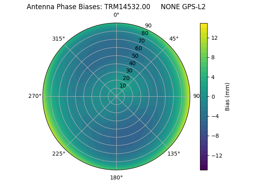
Task: Click the 225° azimuth label
Action: pyautogui.click(x=59, y=154)
